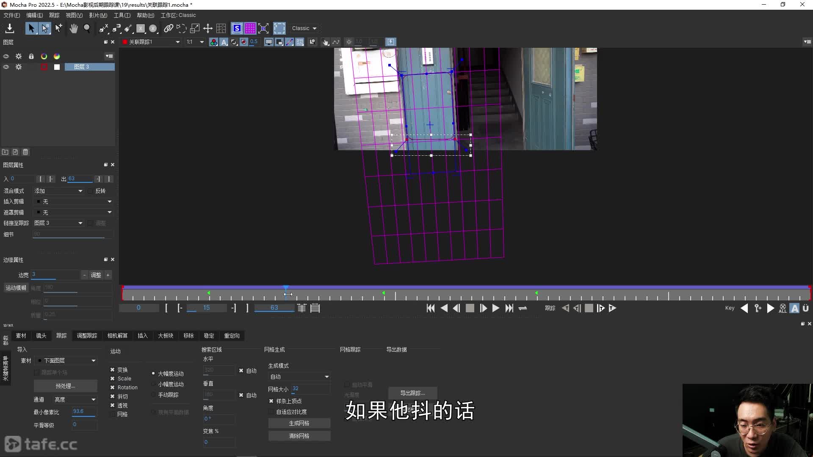Uncheck the 变换 motion checkbox
Image resolution: width=813 pixels, height=457 pixels.
pyautogui.click(x=113, y=370)
